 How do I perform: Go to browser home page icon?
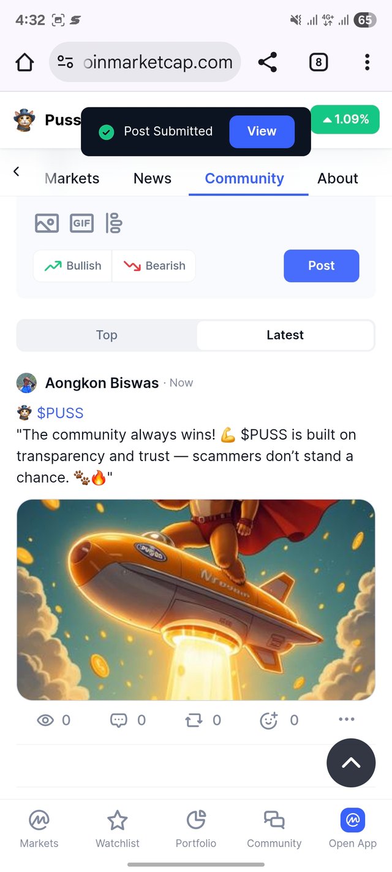(24, 62)
